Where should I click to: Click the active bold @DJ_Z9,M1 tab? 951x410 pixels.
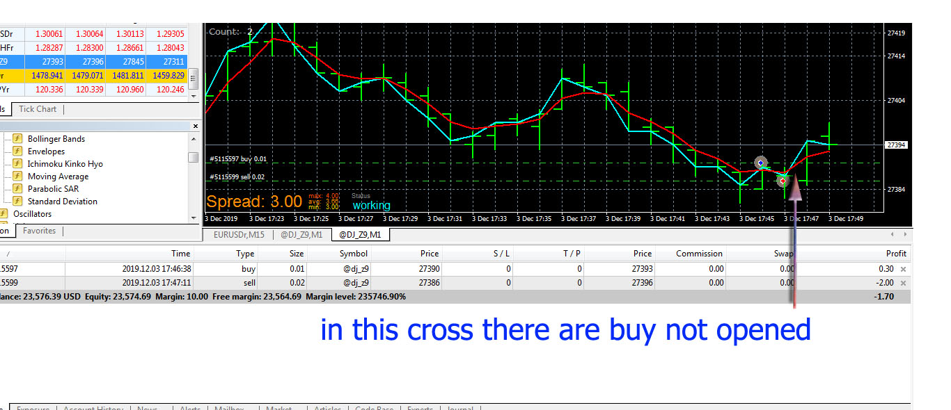click(x=360, y=235)
